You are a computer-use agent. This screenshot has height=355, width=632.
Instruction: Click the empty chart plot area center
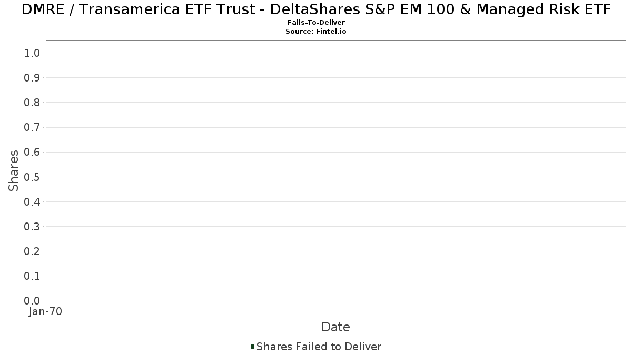(335, 171)
